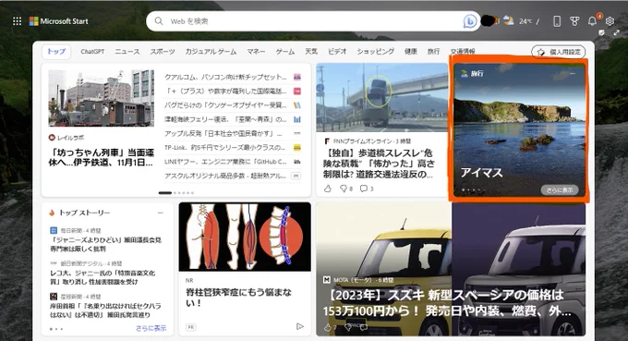Click the ad choices play icon
Viewport: 628px width, 341px height.
tap(299, 326)
